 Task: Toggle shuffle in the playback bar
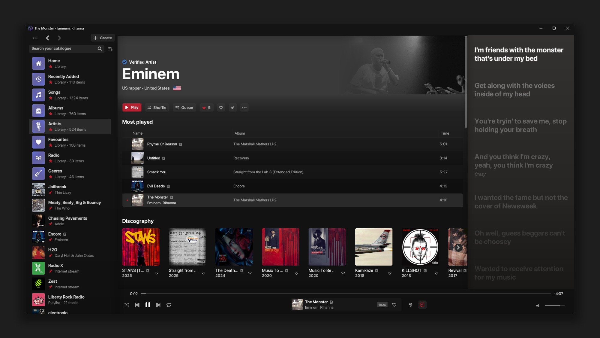pyautogui.click(x=127, y=305)
